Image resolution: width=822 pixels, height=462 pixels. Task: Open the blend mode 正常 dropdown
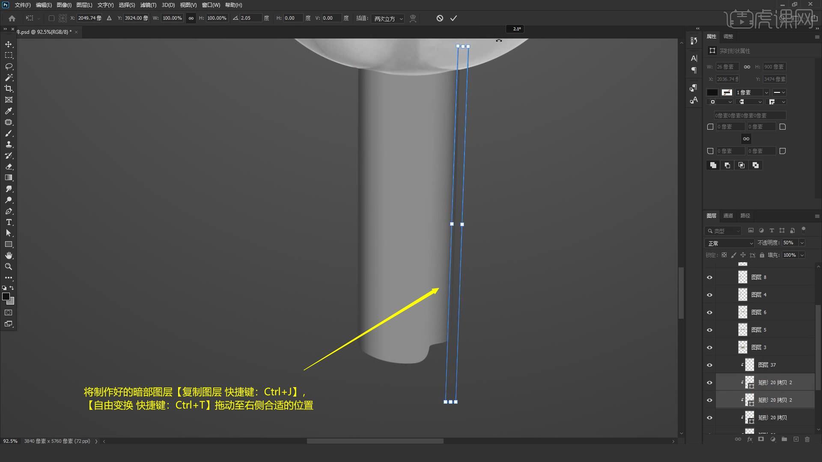[730, 243]
